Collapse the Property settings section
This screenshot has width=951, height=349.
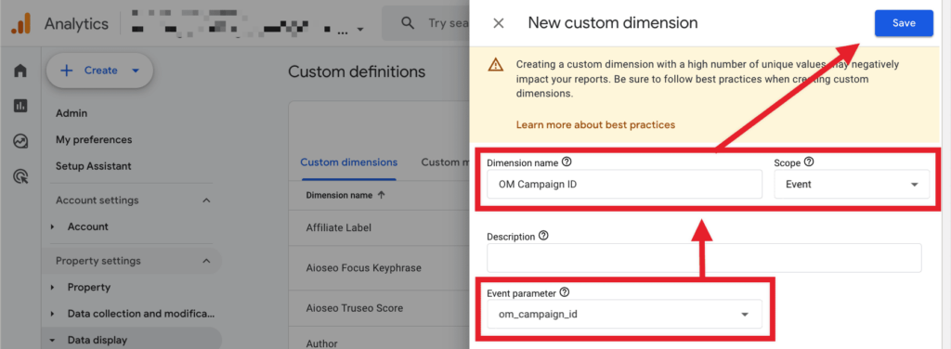coord(206,261)
